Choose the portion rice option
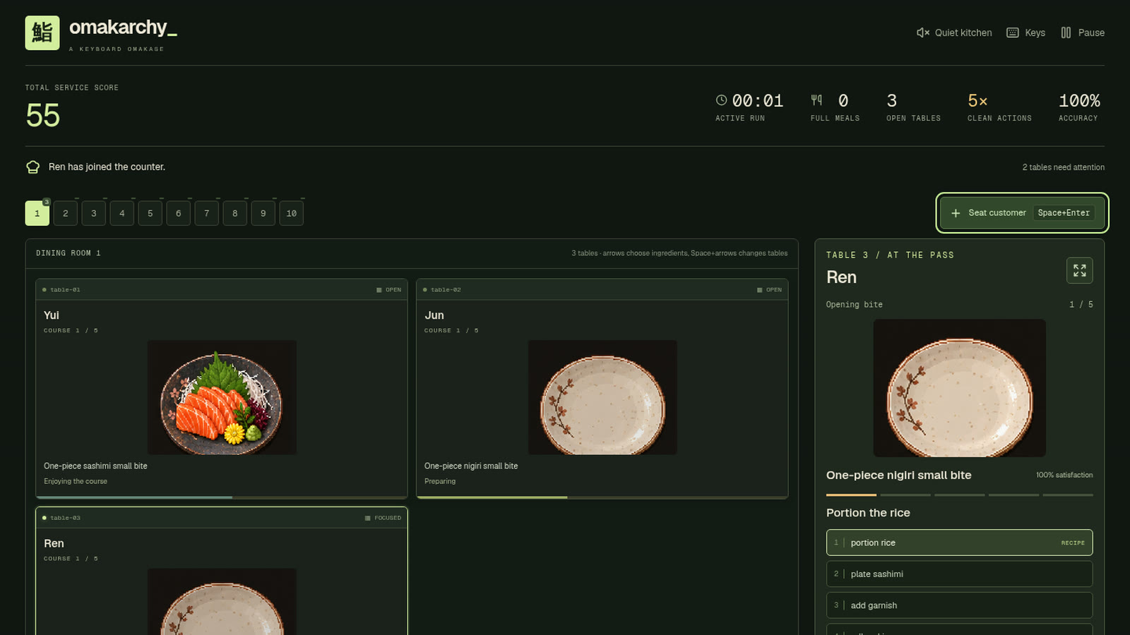The width and height of the screenshot is (1130, 635). (x=959, y=543)
